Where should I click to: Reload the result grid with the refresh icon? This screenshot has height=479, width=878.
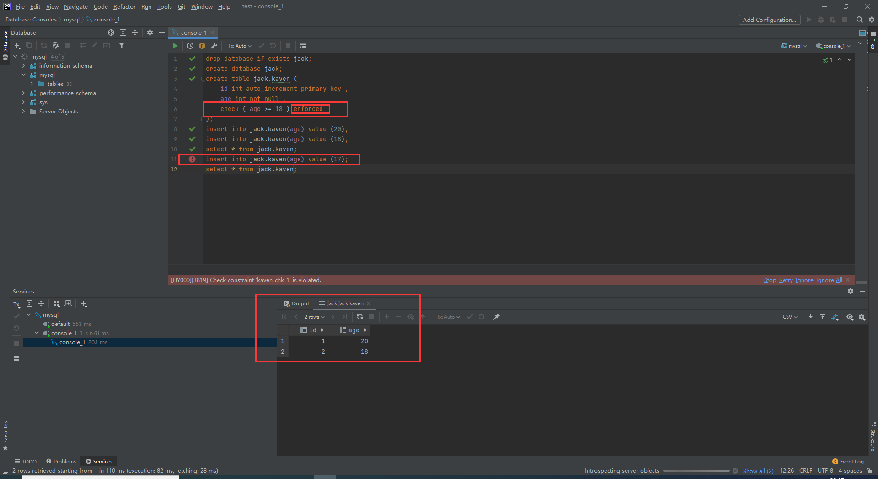(360, 317)
